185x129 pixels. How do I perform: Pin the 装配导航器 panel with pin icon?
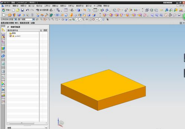coord(8,27)
